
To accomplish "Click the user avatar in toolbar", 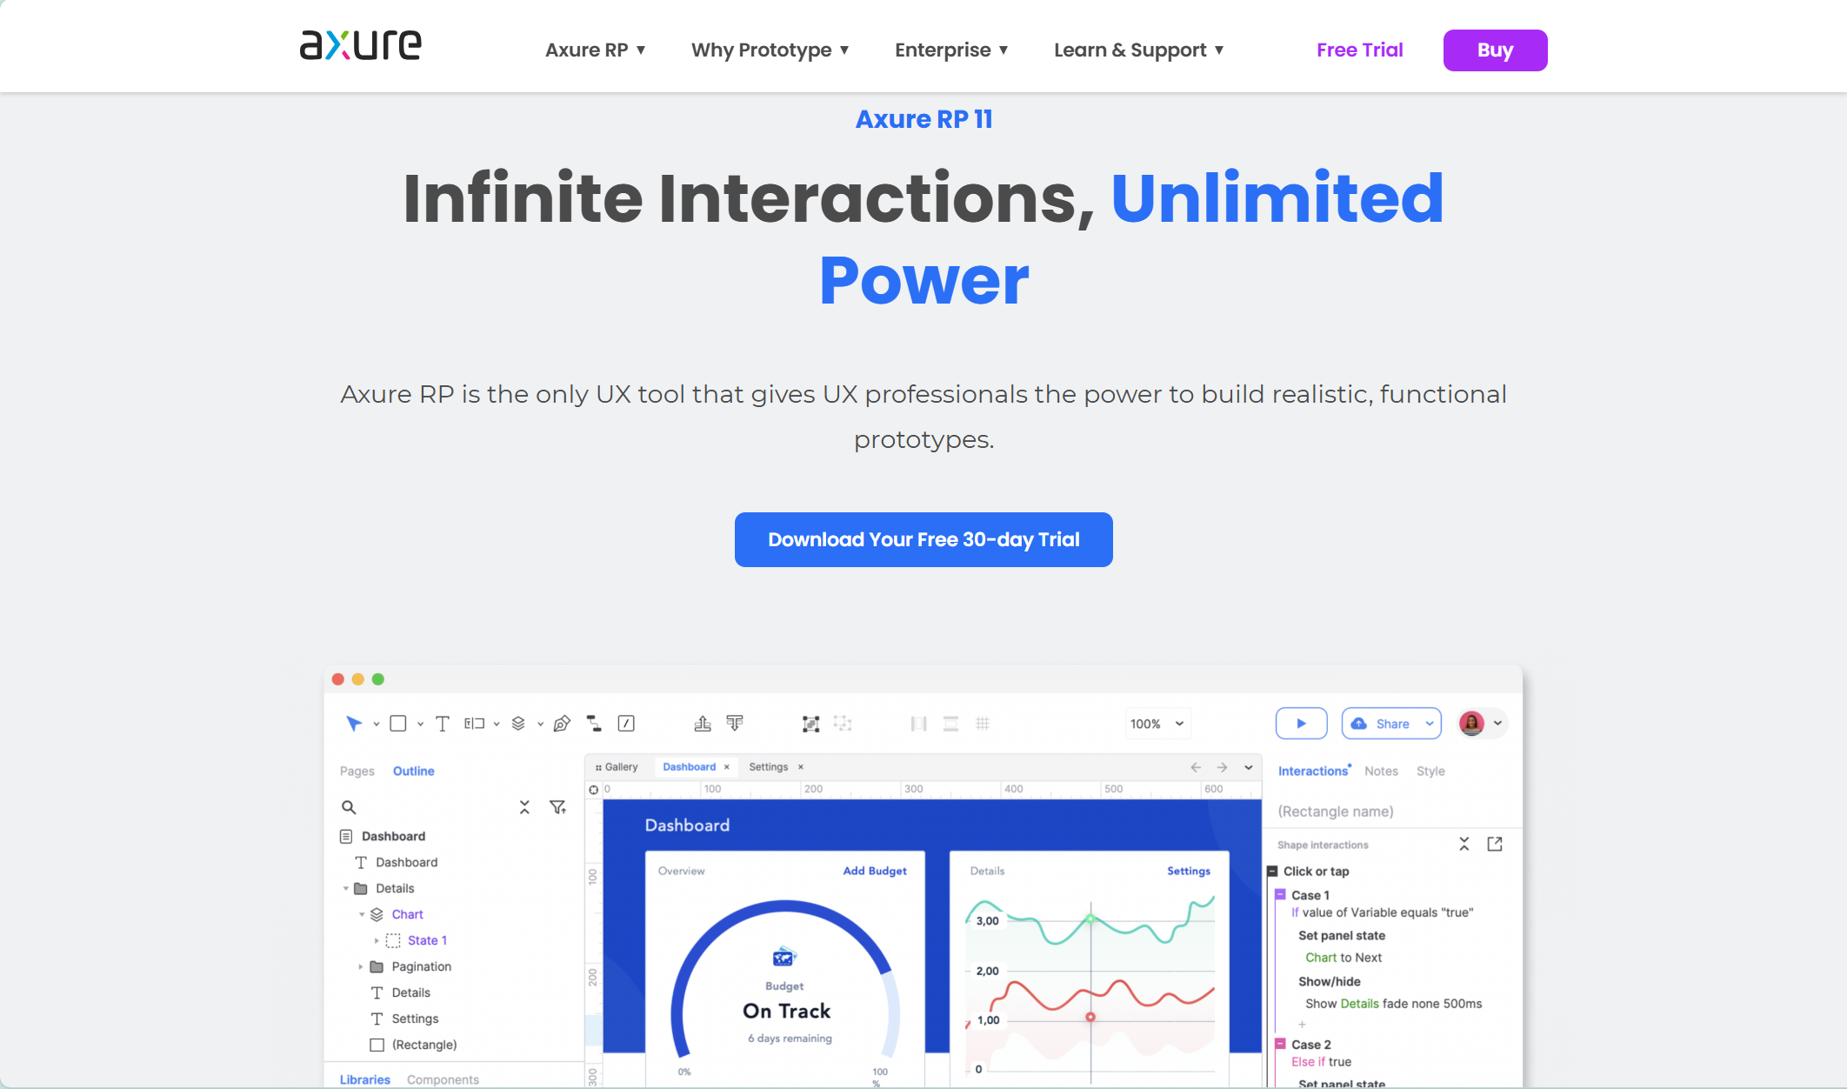I will [x=1471, y=724].
